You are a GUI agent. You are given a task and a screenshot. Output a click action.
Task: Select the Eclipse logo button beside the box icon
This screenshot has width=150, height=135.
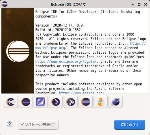point(86,102)
